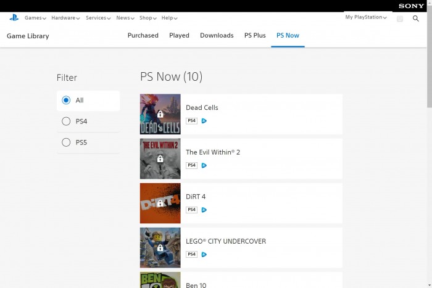Switch to the Purchased tab
The height and width of the screenshot is (288, 432).
(x=143, y=36)
